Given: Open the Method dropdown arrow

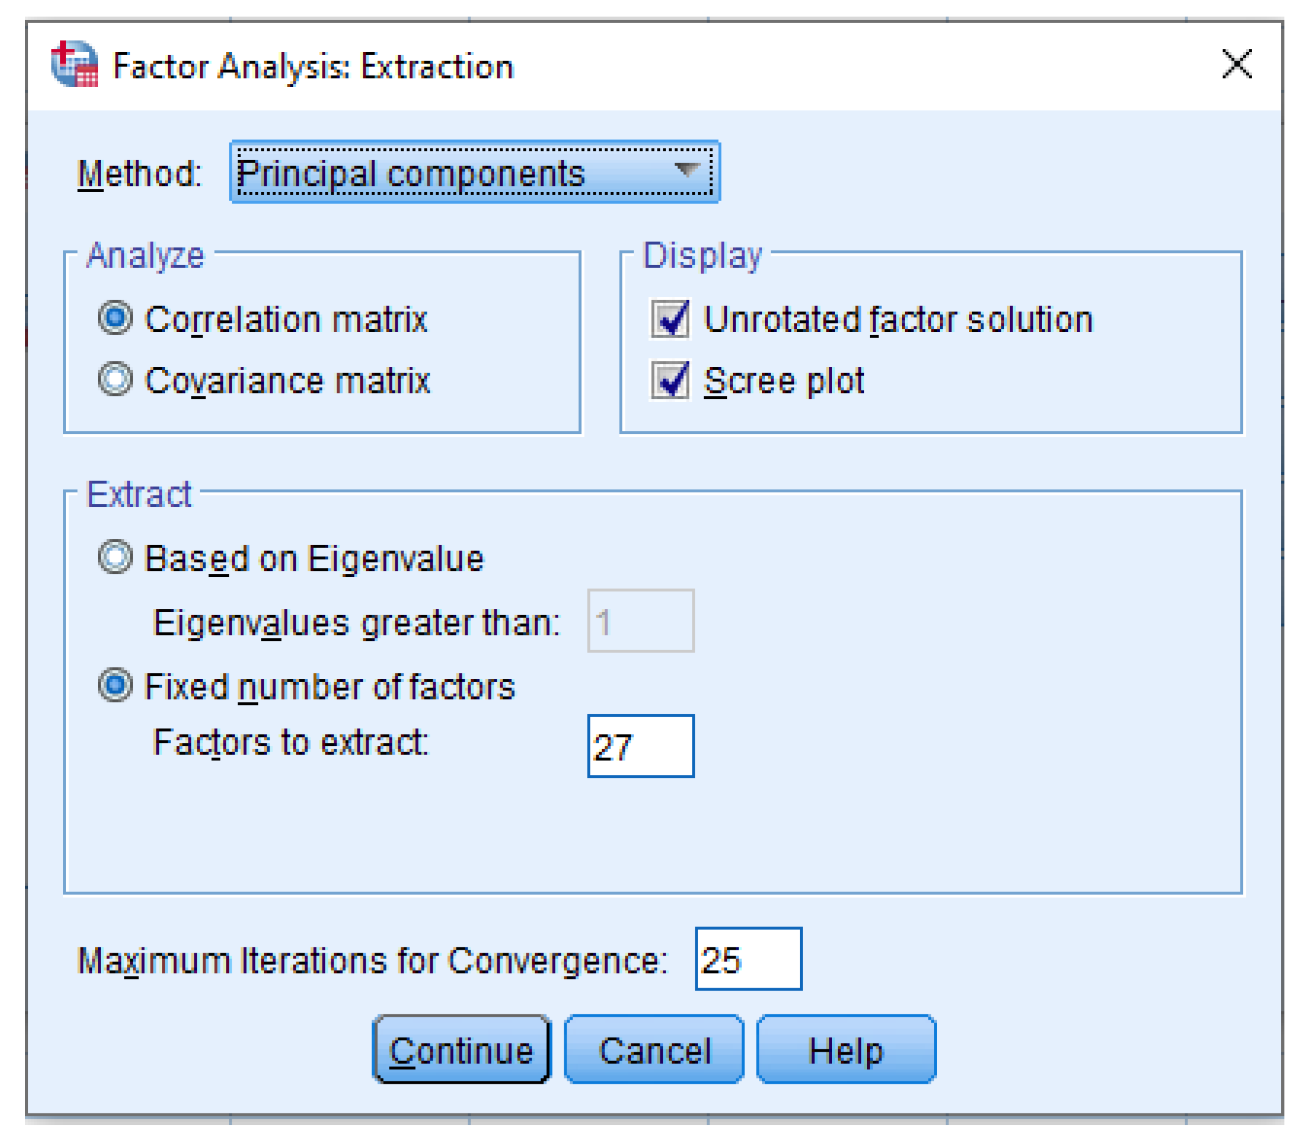Looking at the screenshot, I should 688,171.
